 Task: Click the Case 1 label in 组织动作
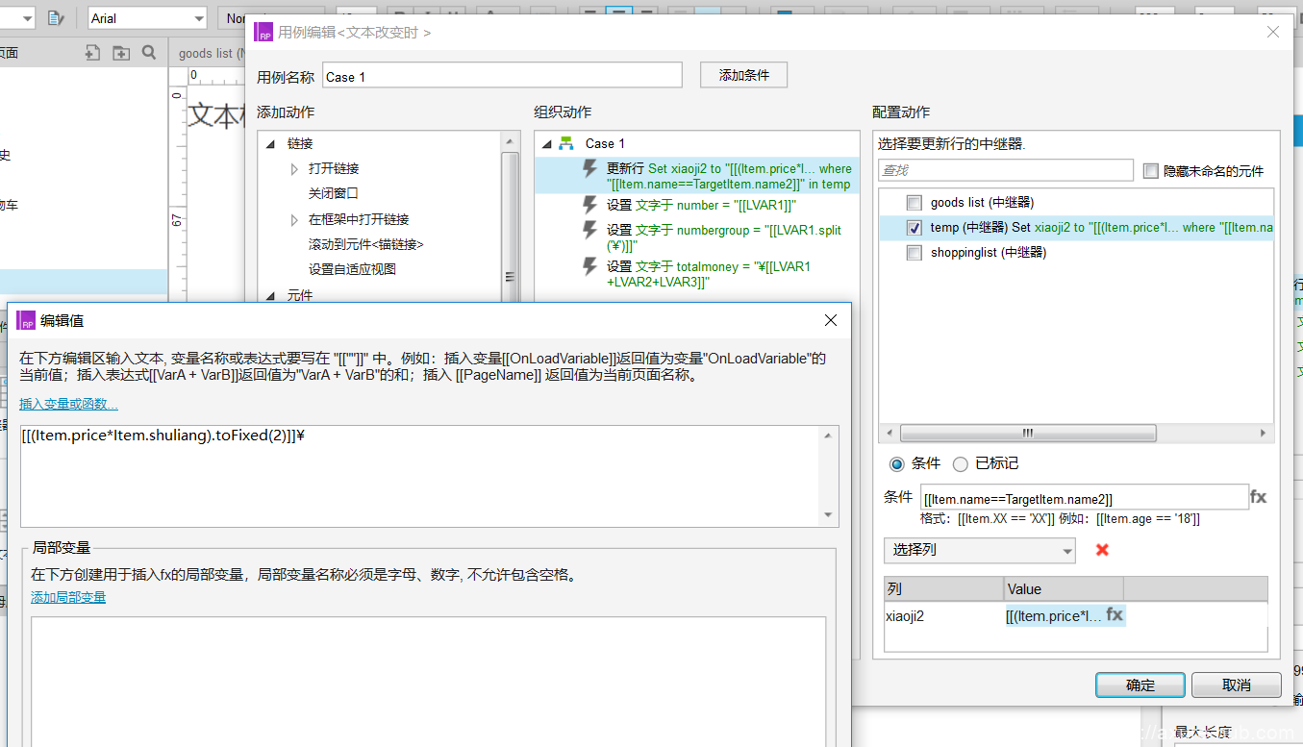click(x=605, y=143)
